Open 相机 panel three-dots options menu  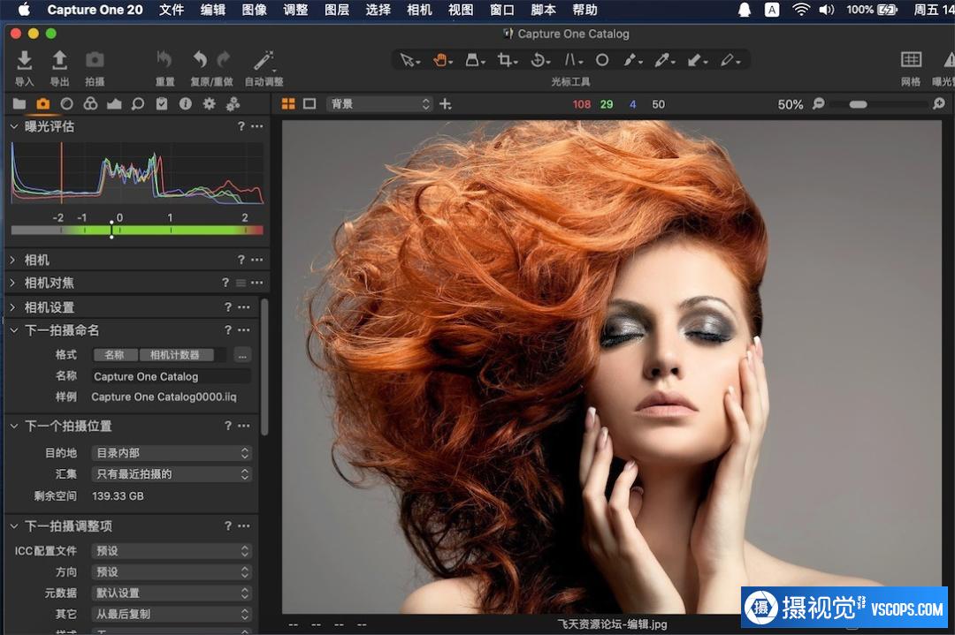257,260
